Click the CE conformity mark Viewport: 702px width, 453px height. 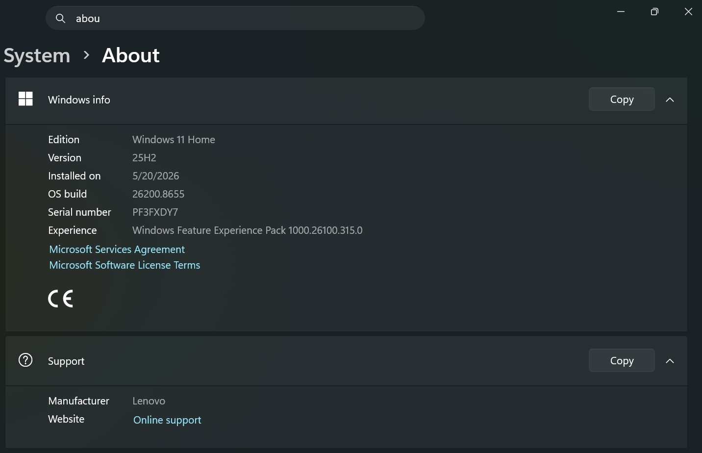click(61, 299)
